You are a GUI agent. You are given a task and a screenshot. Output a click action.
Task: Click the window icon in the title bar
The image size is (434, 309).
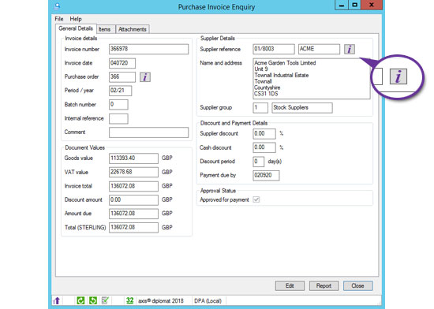tap(58, 6)
